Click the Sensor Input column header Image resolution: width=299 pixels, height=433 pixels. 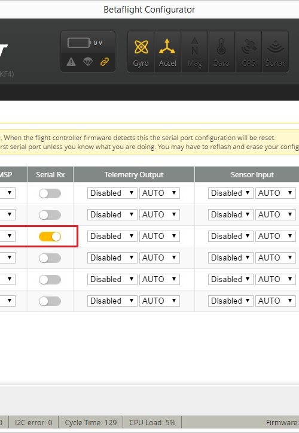252,174
